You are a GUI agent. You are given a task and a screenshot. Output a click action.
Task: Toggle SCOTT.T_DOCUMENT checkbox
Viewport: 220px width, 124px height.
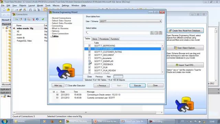pyautogui.click(x=89, y=55)
